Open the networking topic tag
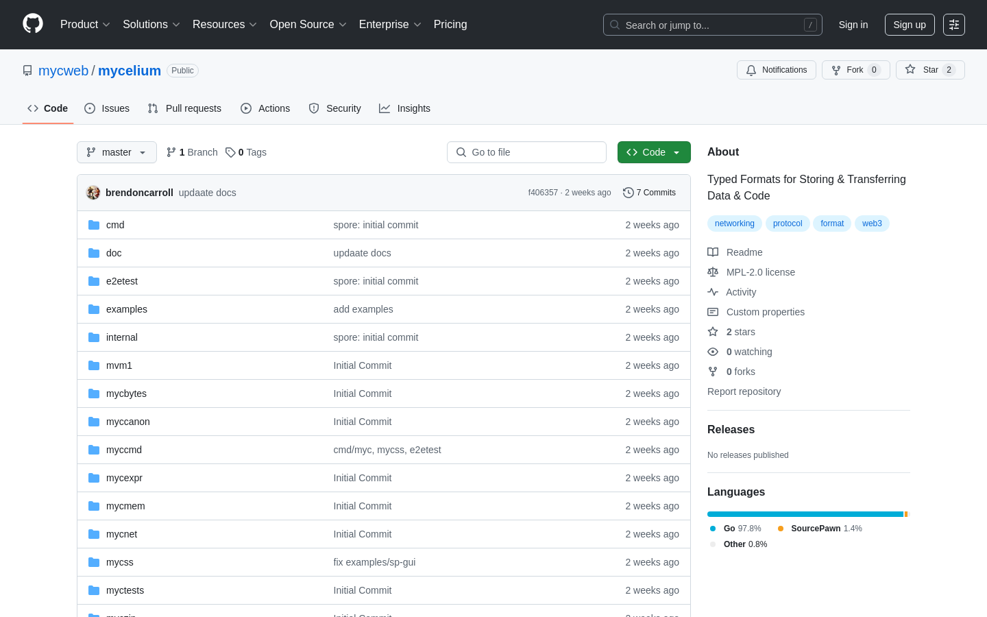The image size is (987, 617). pos(735,223)
